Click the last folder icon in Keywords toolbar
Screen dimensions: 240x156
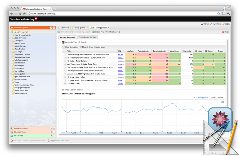pyautogui.click(x=27, y=32)
